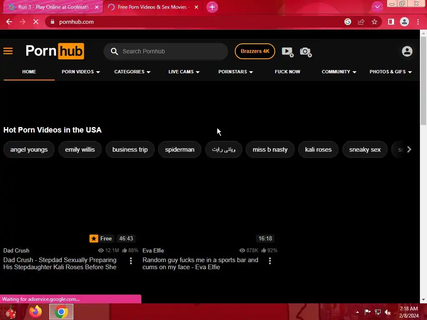Select the 'business trip' tag pill

click(x=130, y=150)
